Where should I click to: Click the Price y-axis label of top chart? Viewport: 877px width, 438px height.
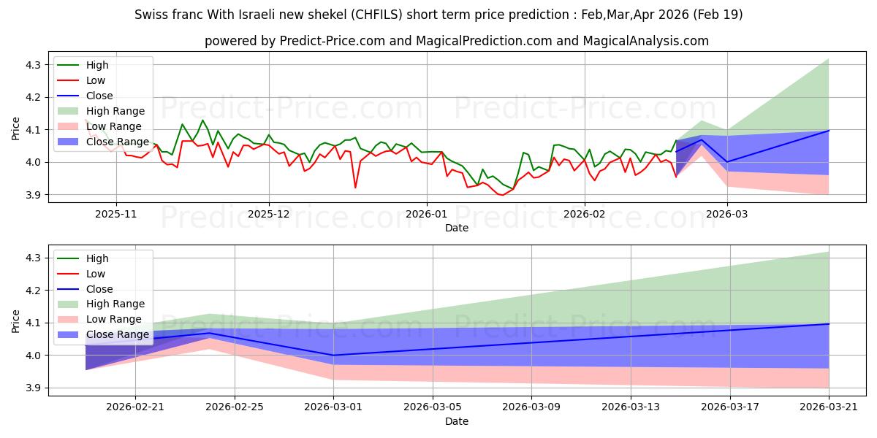pos(16,129)
